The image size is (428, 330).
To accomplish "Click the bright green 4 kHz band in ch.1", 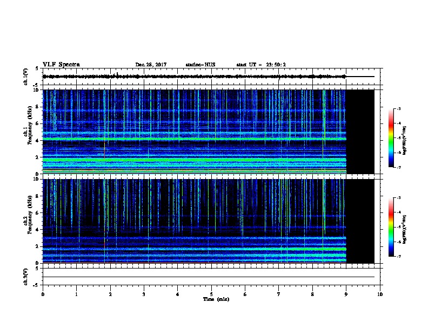I will tap(195, 139).
